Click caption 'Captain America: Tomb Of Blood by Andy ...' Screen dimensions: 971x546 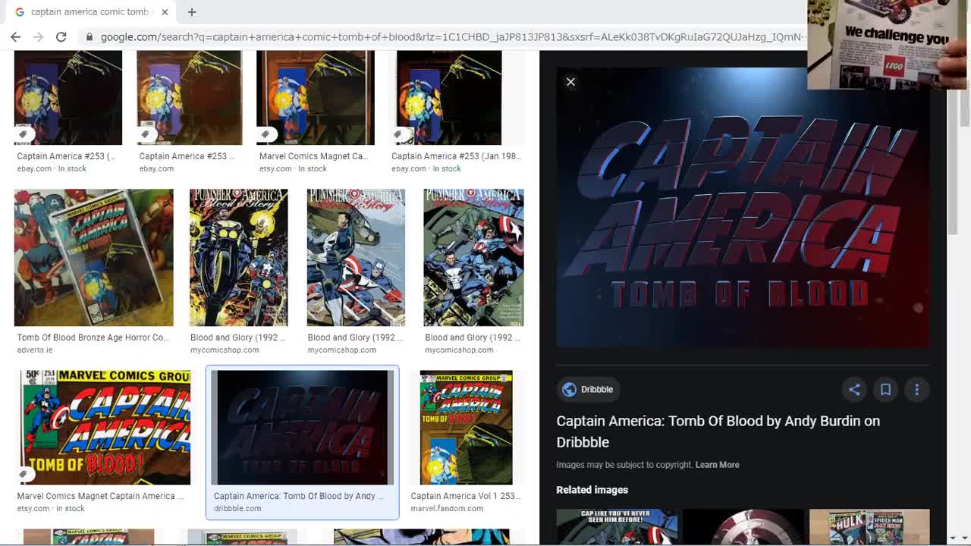pos(299,496)
